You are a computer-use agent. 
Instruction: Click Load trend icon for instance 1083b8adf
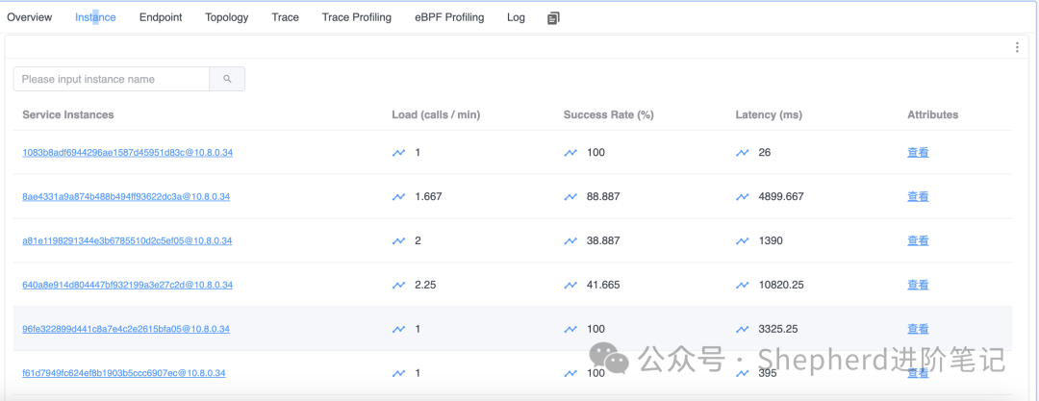click(x=398, y=152)
